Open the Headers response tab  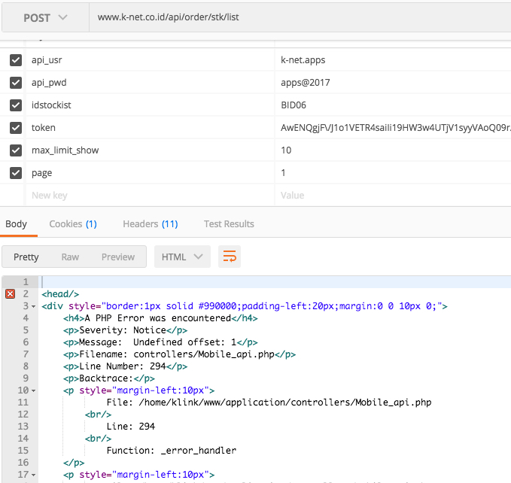point(150,223)
